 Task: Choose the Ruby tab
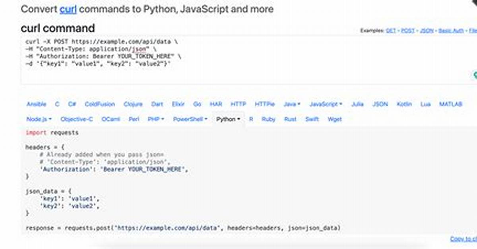coord(268,119)
